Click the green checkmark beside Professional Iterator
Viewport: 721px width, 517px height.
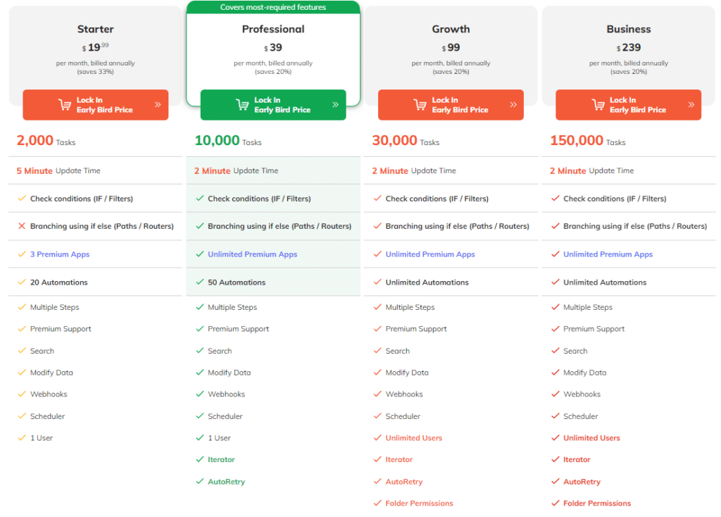(x=200, y=459)
